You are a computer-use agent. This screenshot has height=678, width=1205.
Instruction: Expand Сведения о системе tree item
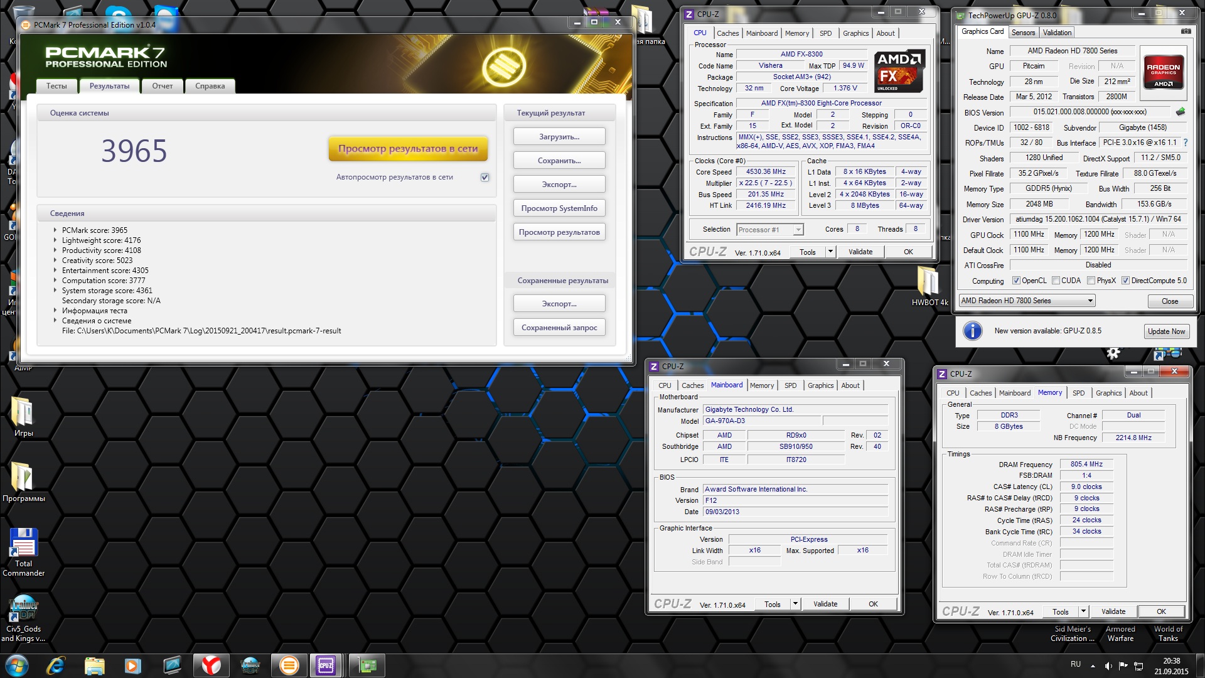click(x=55, y=321)
